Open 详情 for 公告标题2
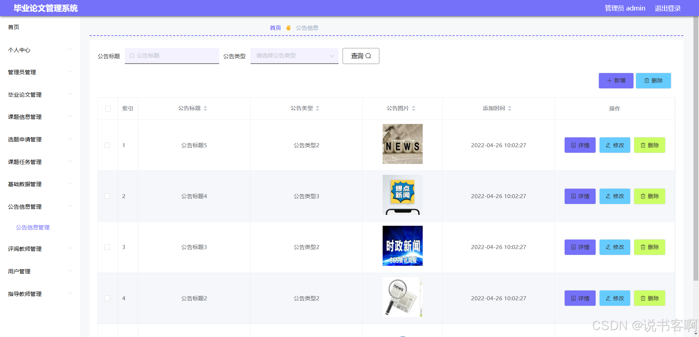Image resolution: width=699 pixels, height=337 pixels. click(580, 298)
